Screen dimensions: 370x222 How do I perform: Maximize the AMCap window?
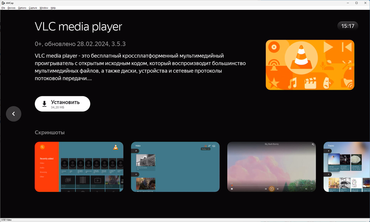click(356, 3)
